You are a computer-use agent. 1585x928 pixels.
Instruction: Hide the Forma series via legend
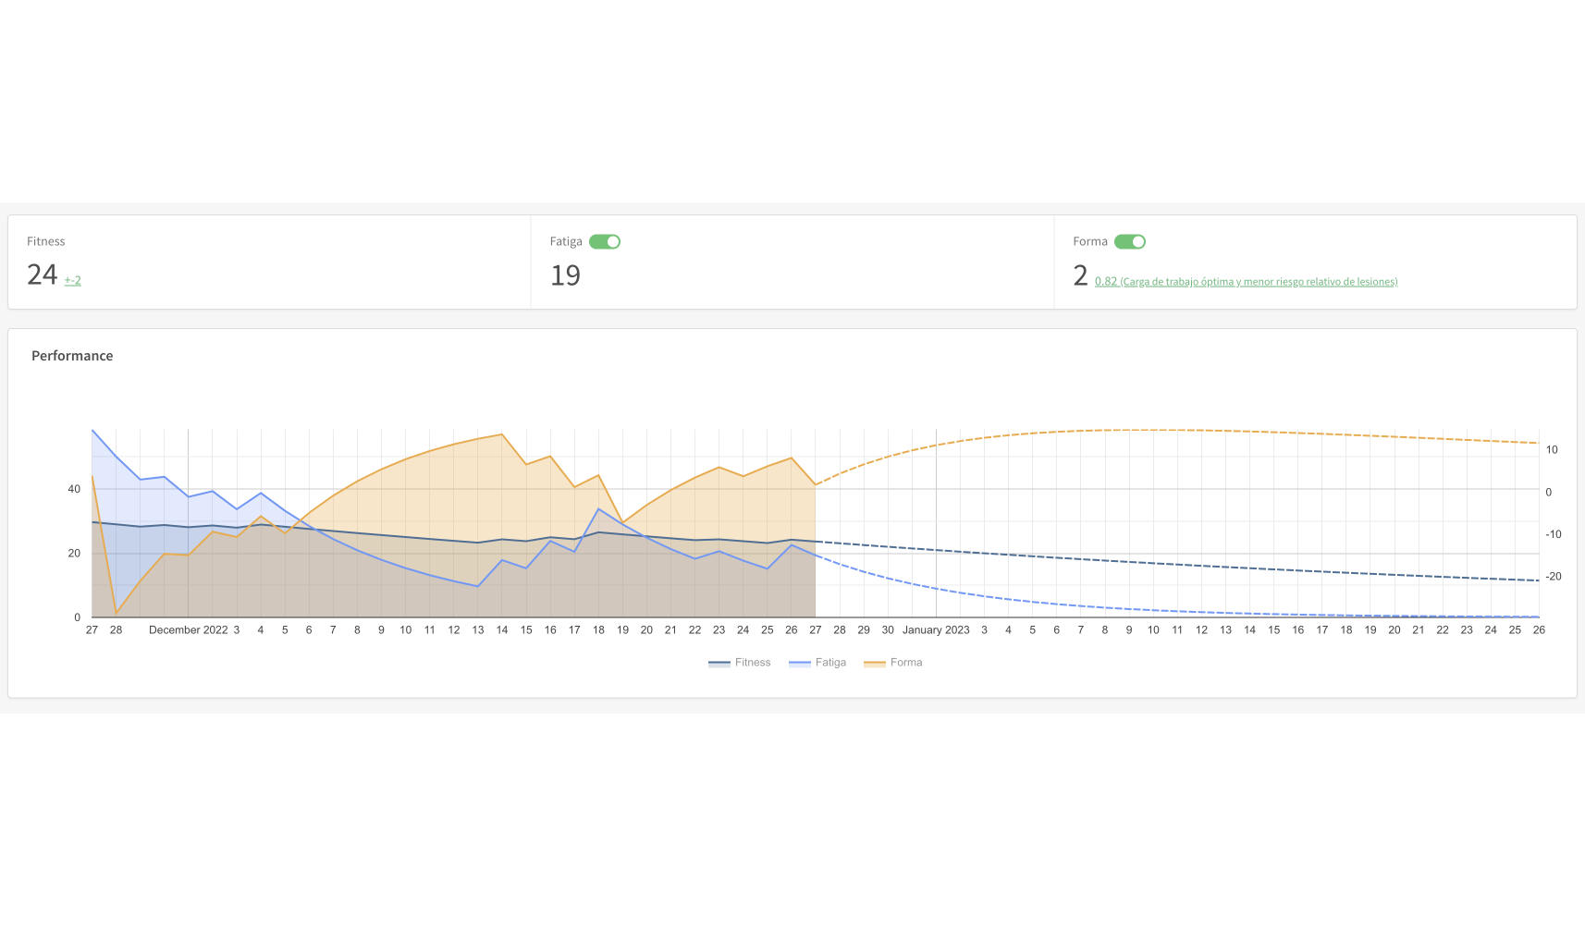893,663
